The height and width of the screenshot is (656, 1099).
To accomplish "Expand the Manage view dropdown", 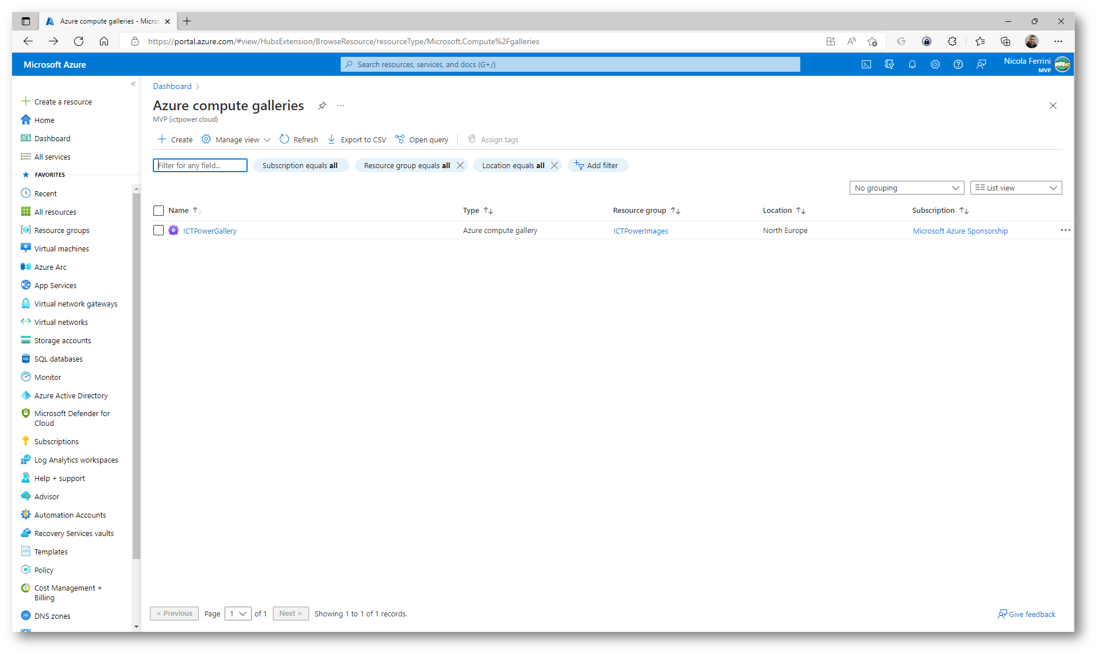I will coord(236,139).
